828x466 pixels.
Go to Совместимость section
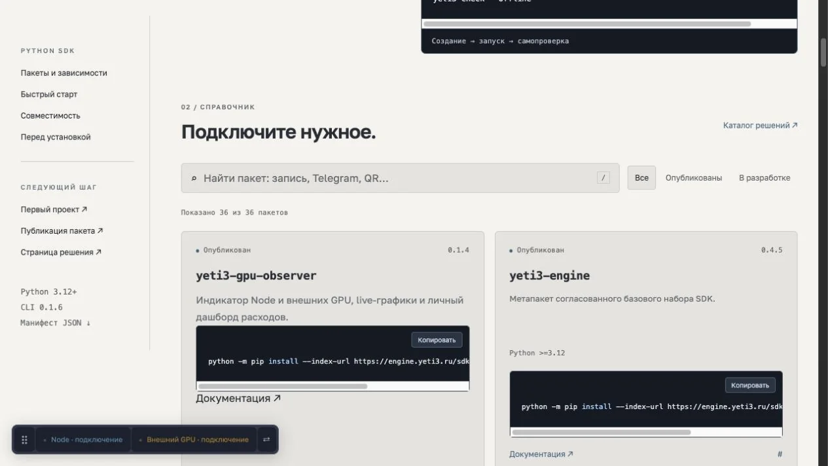tap(50, 116)
